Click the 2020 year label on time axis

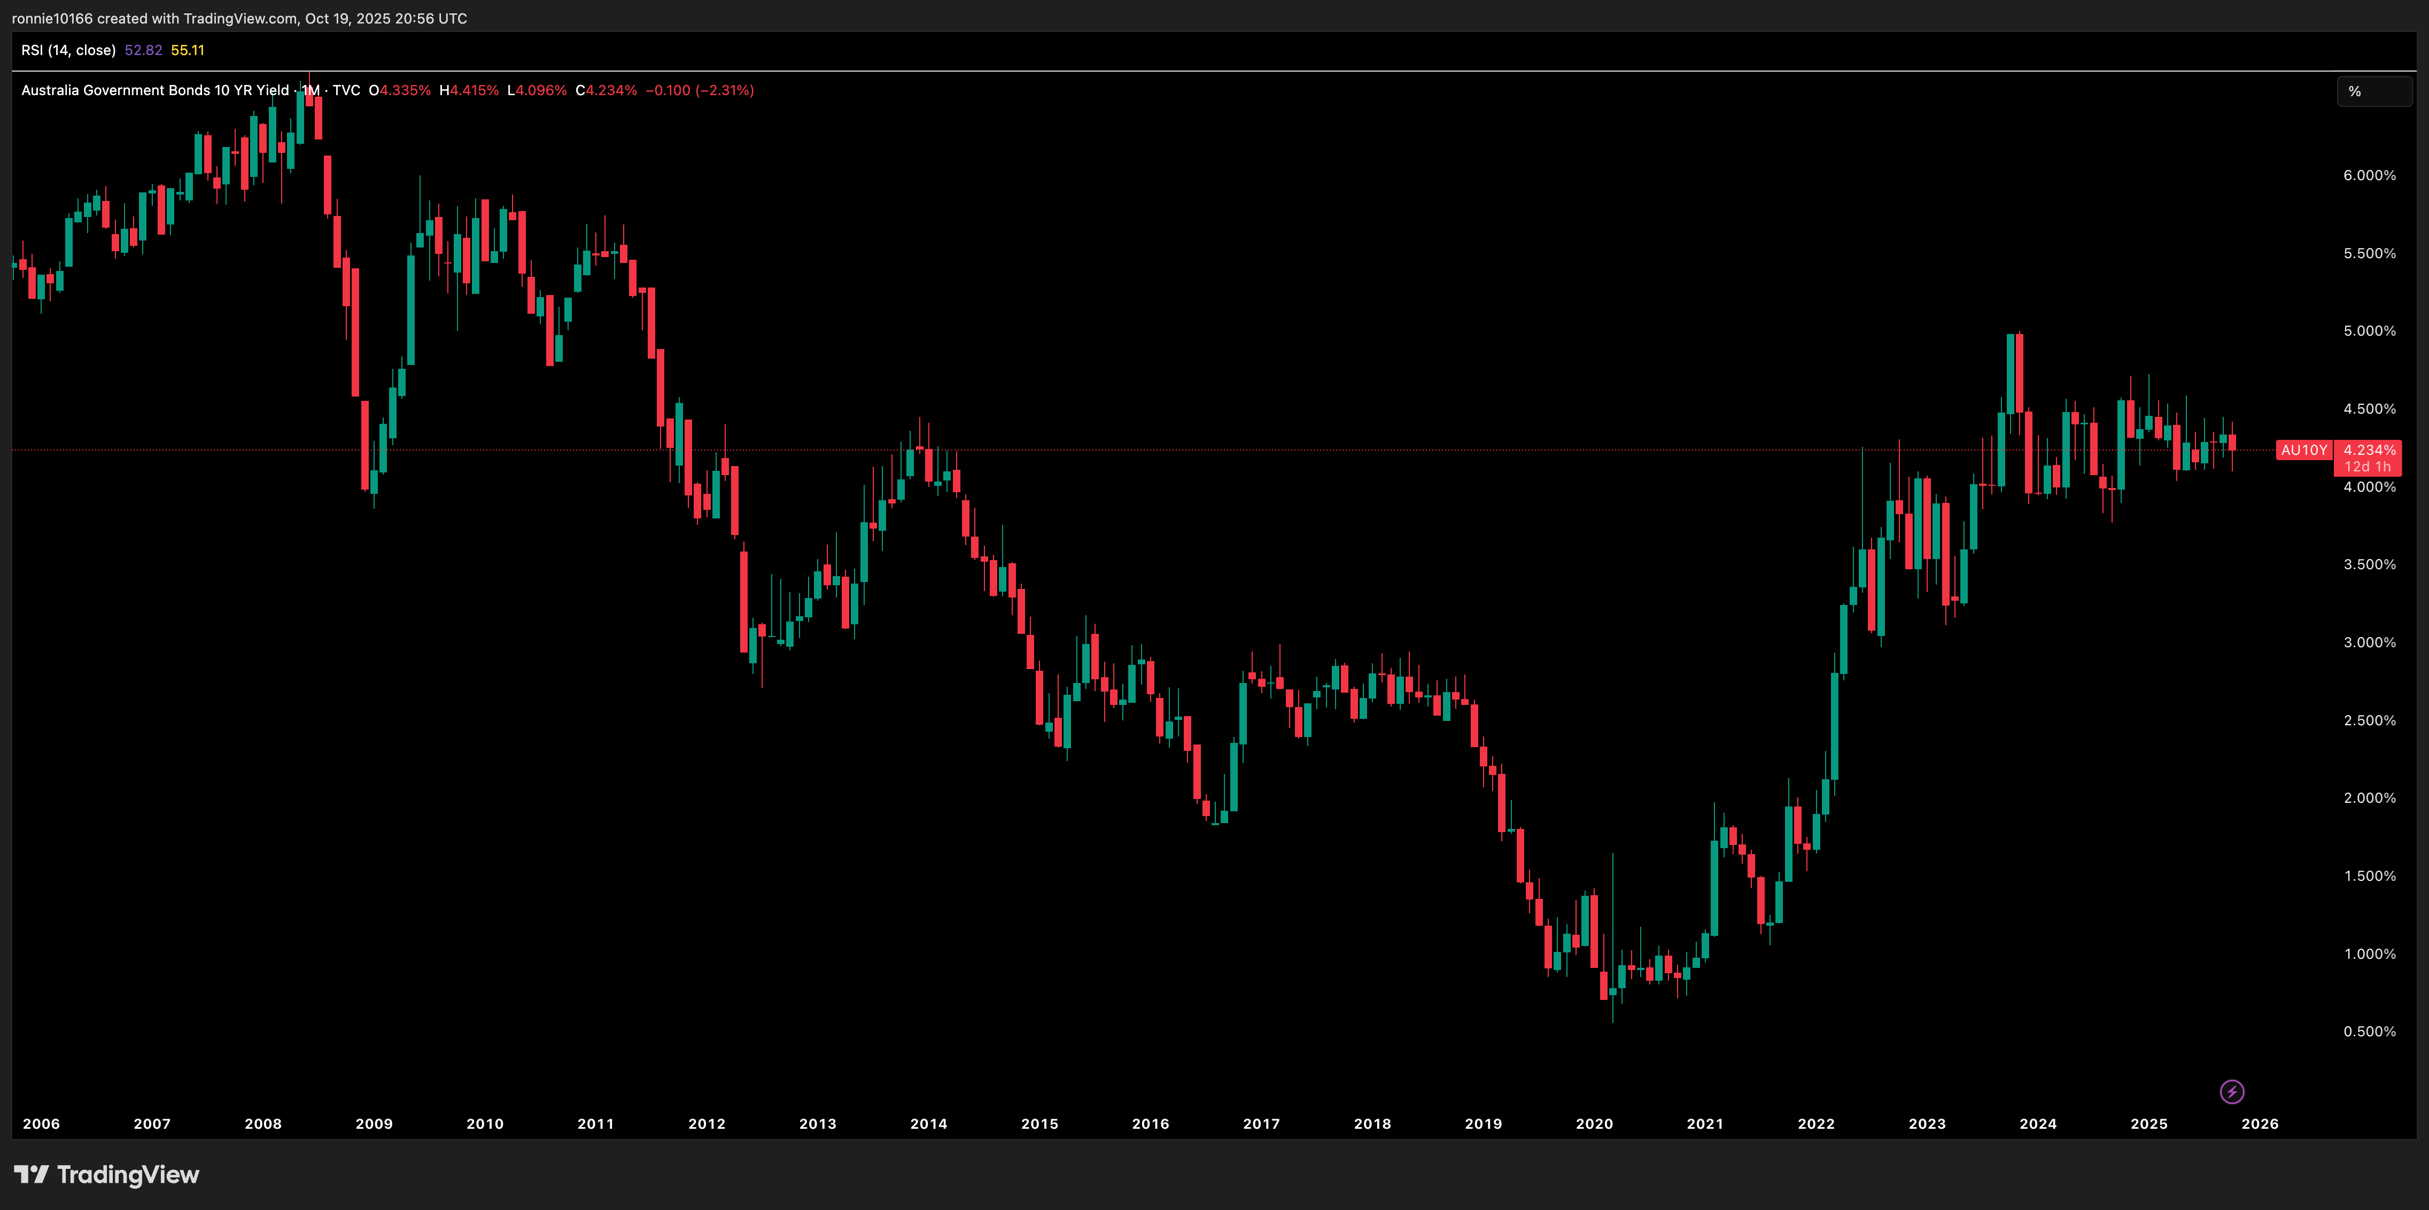click(x=1594, y=1123)
